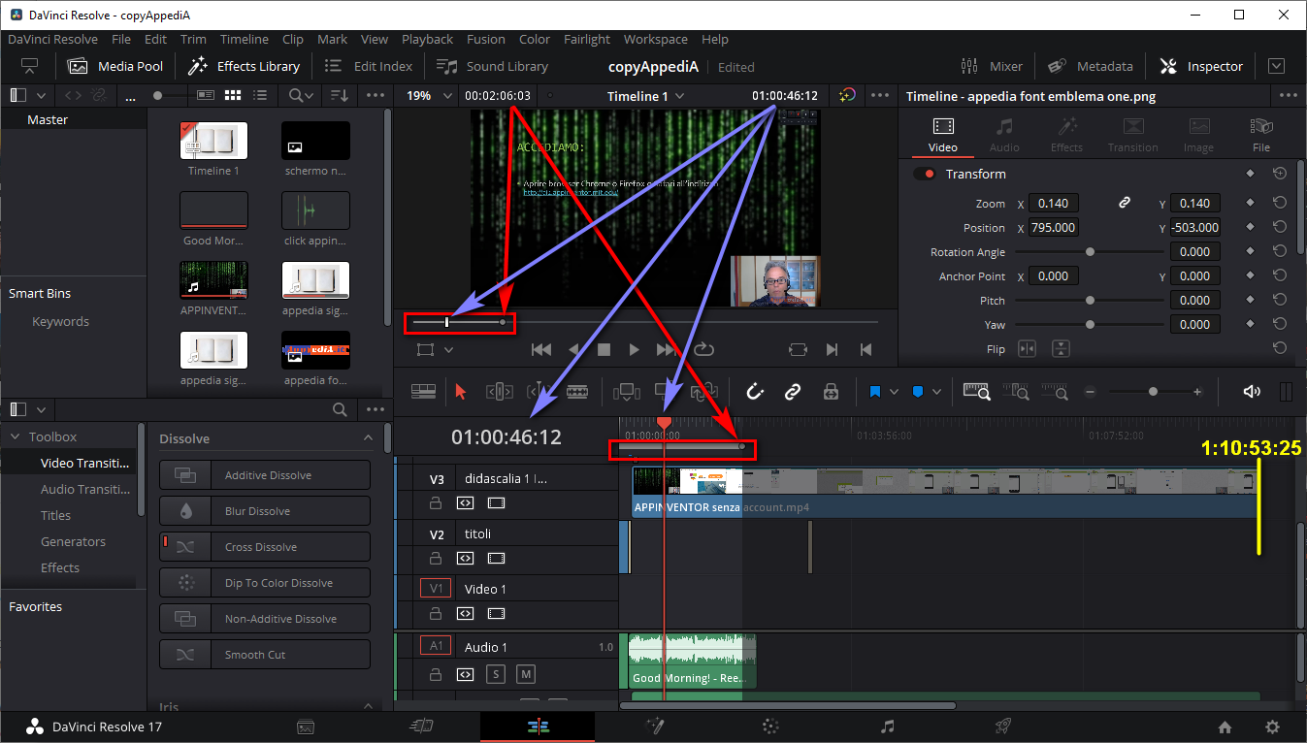This screenshot has width=1307, height=743.
Task: Click Go To Next Edit icon
Action: 832,349
